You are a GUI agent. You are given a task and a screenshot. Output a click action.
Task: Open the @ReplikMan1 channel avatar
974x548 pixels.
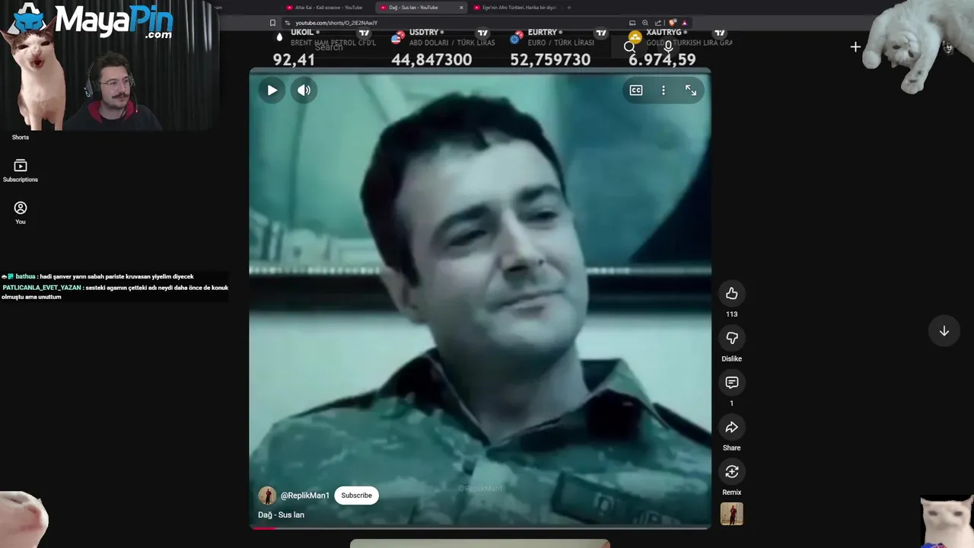coord(267,495)
